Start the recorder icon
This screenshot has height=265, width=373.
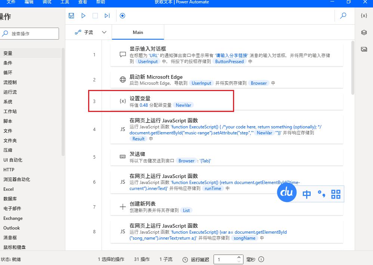[x=122, y=16]
